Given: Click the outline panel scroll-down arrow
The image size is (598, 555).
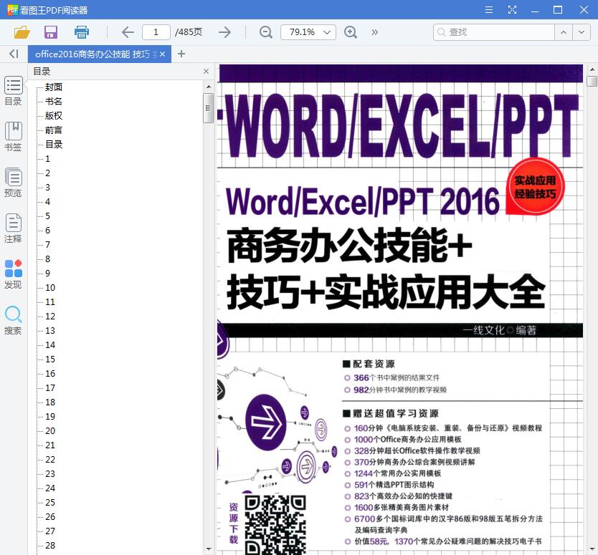Looking at the screenshot, I should coord(209,549).
